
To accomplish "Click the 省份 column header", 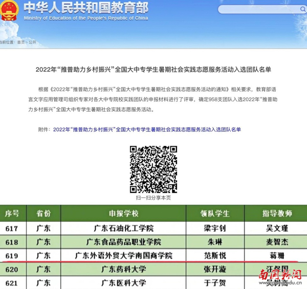I will tap(43, 213).
